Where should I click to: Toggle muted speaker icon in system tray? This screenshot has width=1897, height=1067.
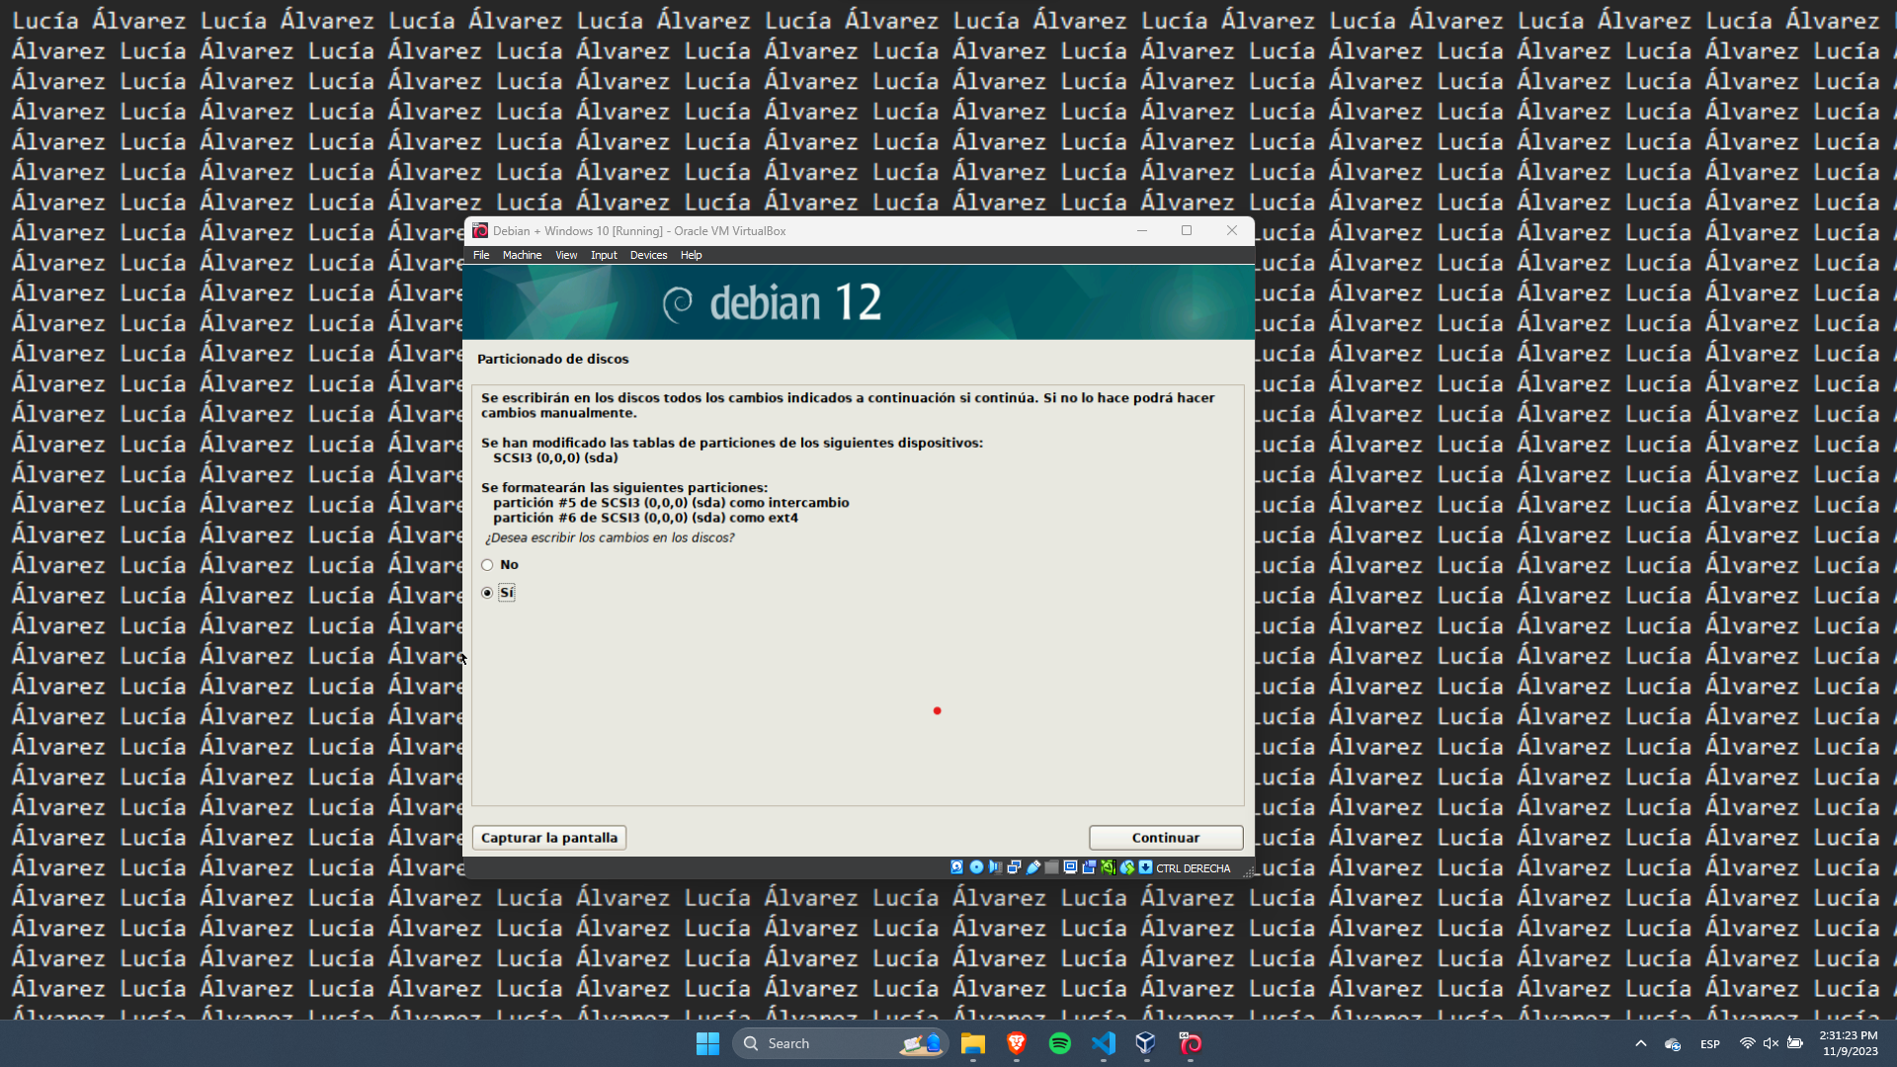[1771, 1043]
